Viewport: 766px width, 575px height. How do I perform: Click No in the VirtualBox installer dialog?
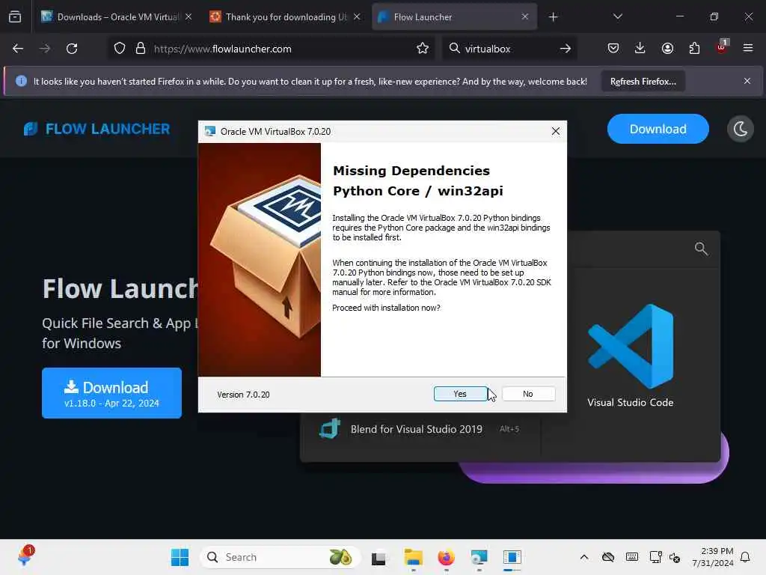click(528, 394)
